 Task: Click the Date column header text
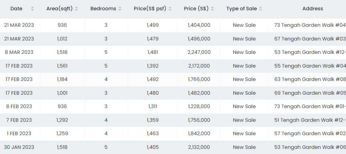16,9
